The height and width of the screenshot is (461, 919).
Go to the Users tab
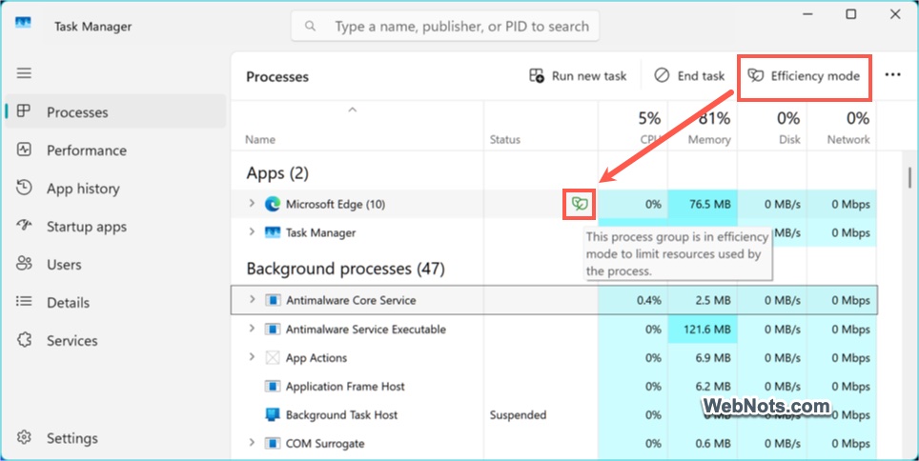point(114,264)
